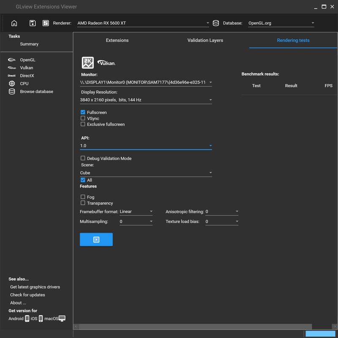The image size is (338, 338).
Task: Click the blue progress bar in status bar
Action: (321, 334)
